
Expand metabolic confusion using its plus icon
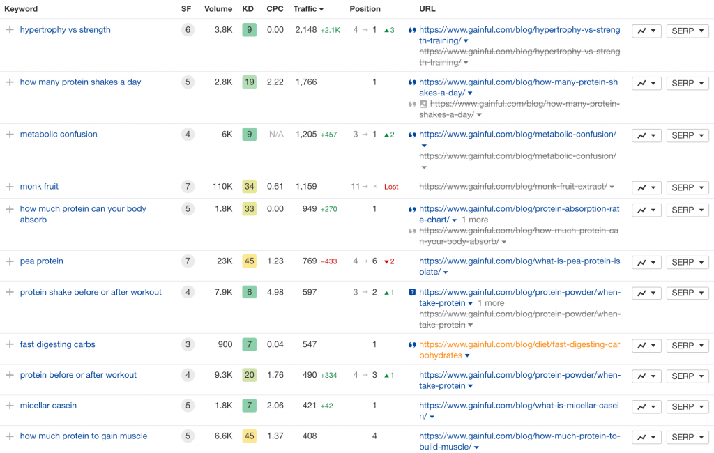pos(10,135)
